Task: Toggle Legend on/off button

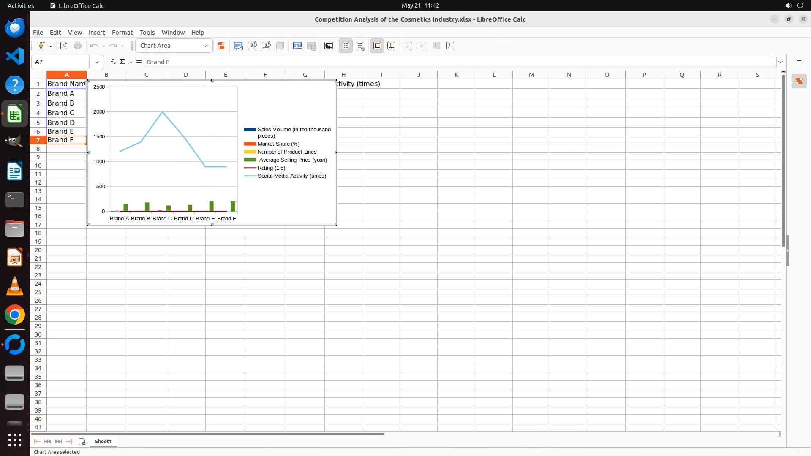Action: tap(346, 46)
